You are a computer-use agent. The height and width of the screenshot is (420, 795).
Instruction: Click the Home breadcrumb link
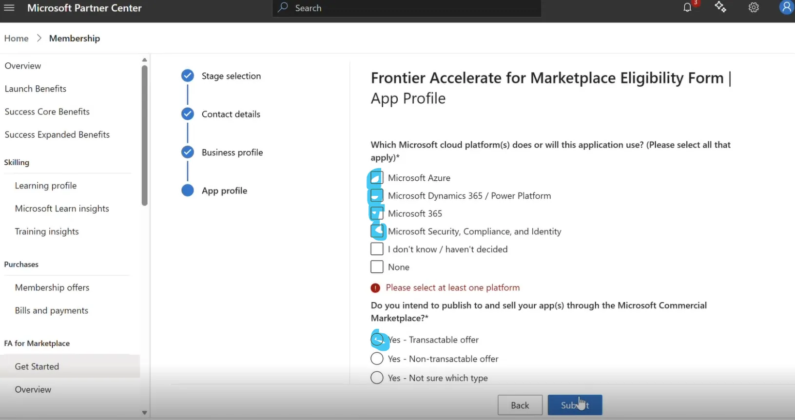point(17,38)
